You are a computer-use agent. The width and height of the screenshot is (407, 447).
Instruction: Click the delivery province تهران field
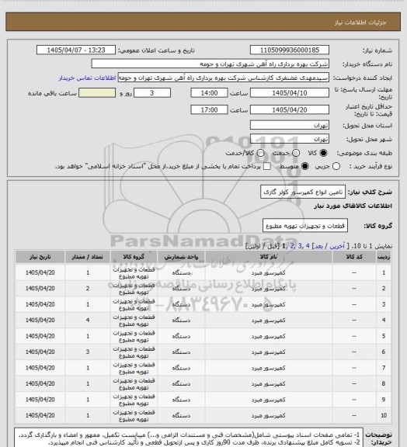290,125
